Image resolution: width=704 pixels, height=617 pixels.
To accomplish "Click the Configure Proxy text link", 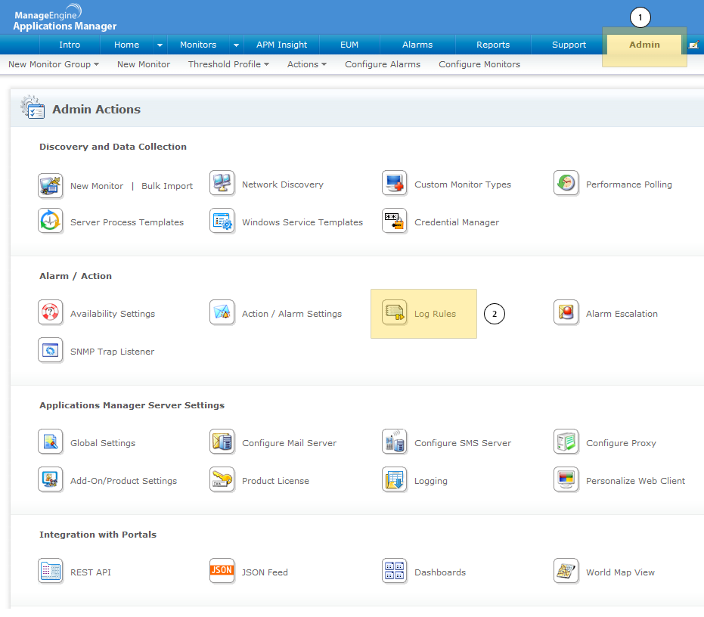I will click(x=621, y=443).
